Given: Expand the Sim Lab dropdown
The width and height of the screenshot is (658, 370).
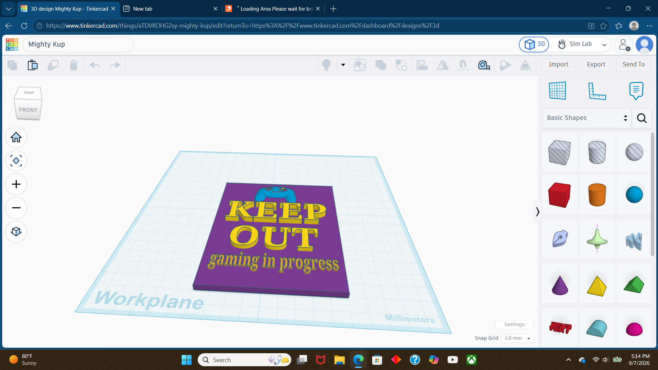Looking at the screenshot, I should [604, 45].
